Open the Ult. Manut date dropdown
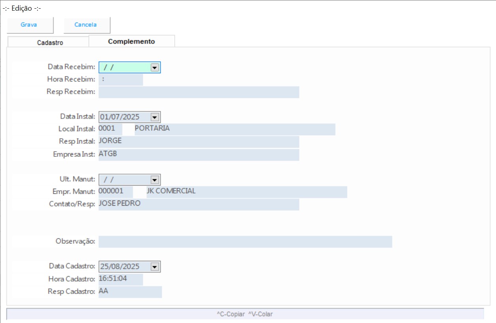The image size is (496, 323). point(155,180)
